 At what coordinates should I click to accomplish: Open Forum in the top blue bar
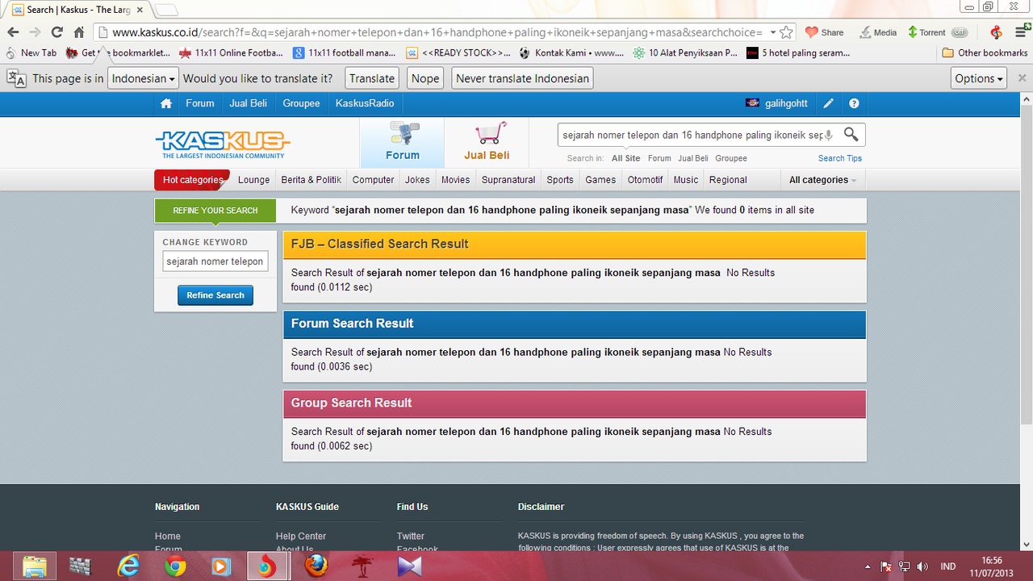tap(200, 103)
